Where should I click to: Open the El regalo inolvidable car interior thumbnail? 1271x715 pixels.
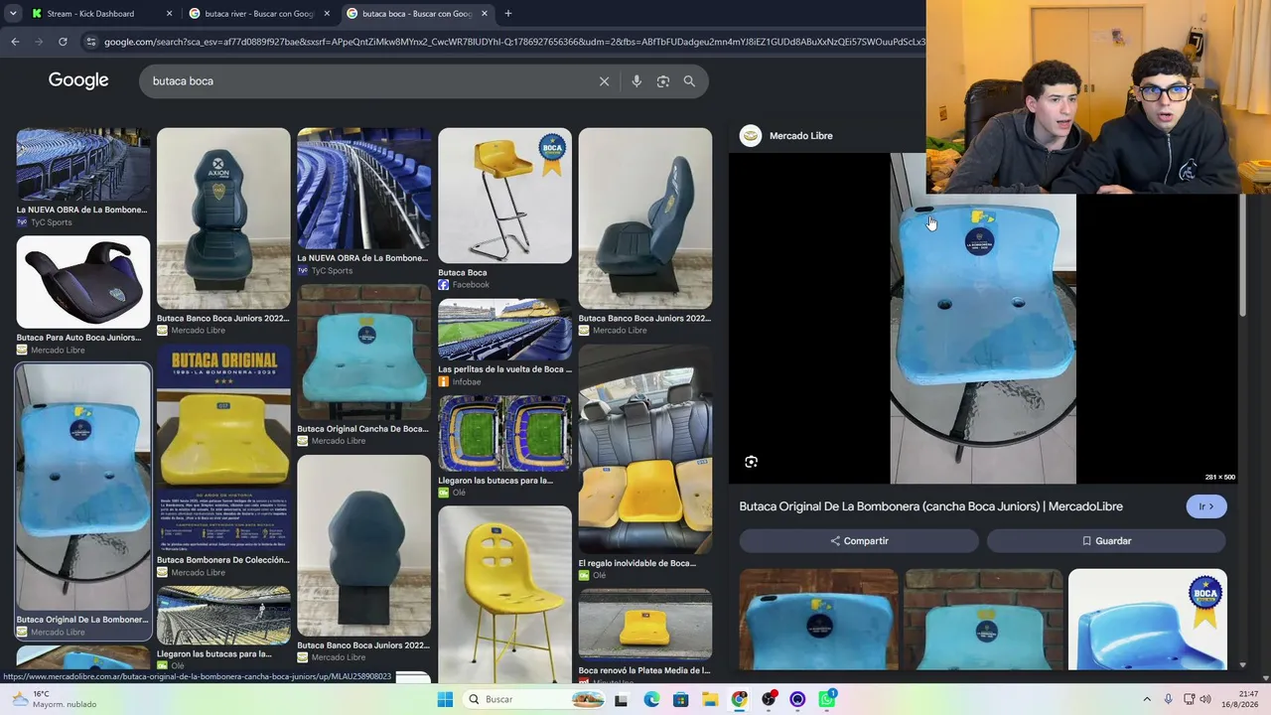tap(645, 450)
